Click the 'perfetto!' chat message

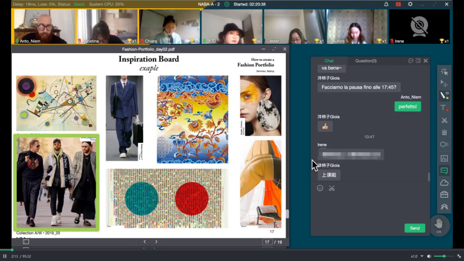[x=407, y=106]
